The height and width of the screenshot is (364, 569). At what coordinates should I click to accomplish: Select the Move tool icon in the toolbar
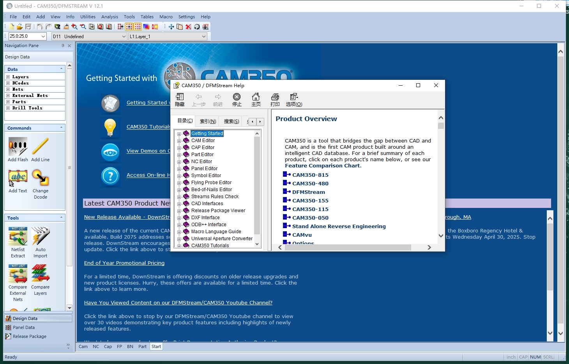171,26
